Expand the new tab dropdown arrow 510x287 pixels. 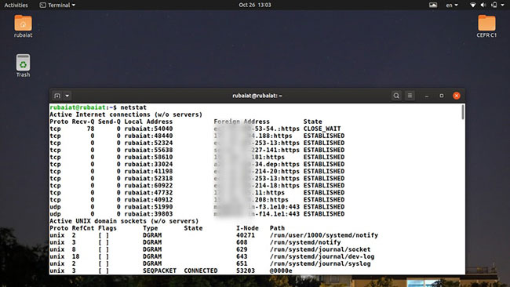click(x=67, y=96)
